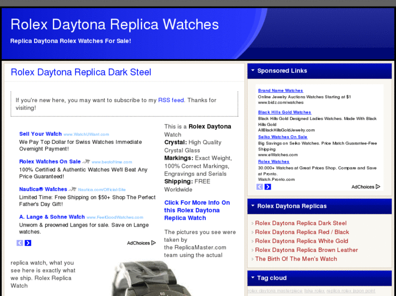The height and width of the screenshot is (296, 396).
Task: Click AdChoices label in left ad block
Action: (138, 243)
